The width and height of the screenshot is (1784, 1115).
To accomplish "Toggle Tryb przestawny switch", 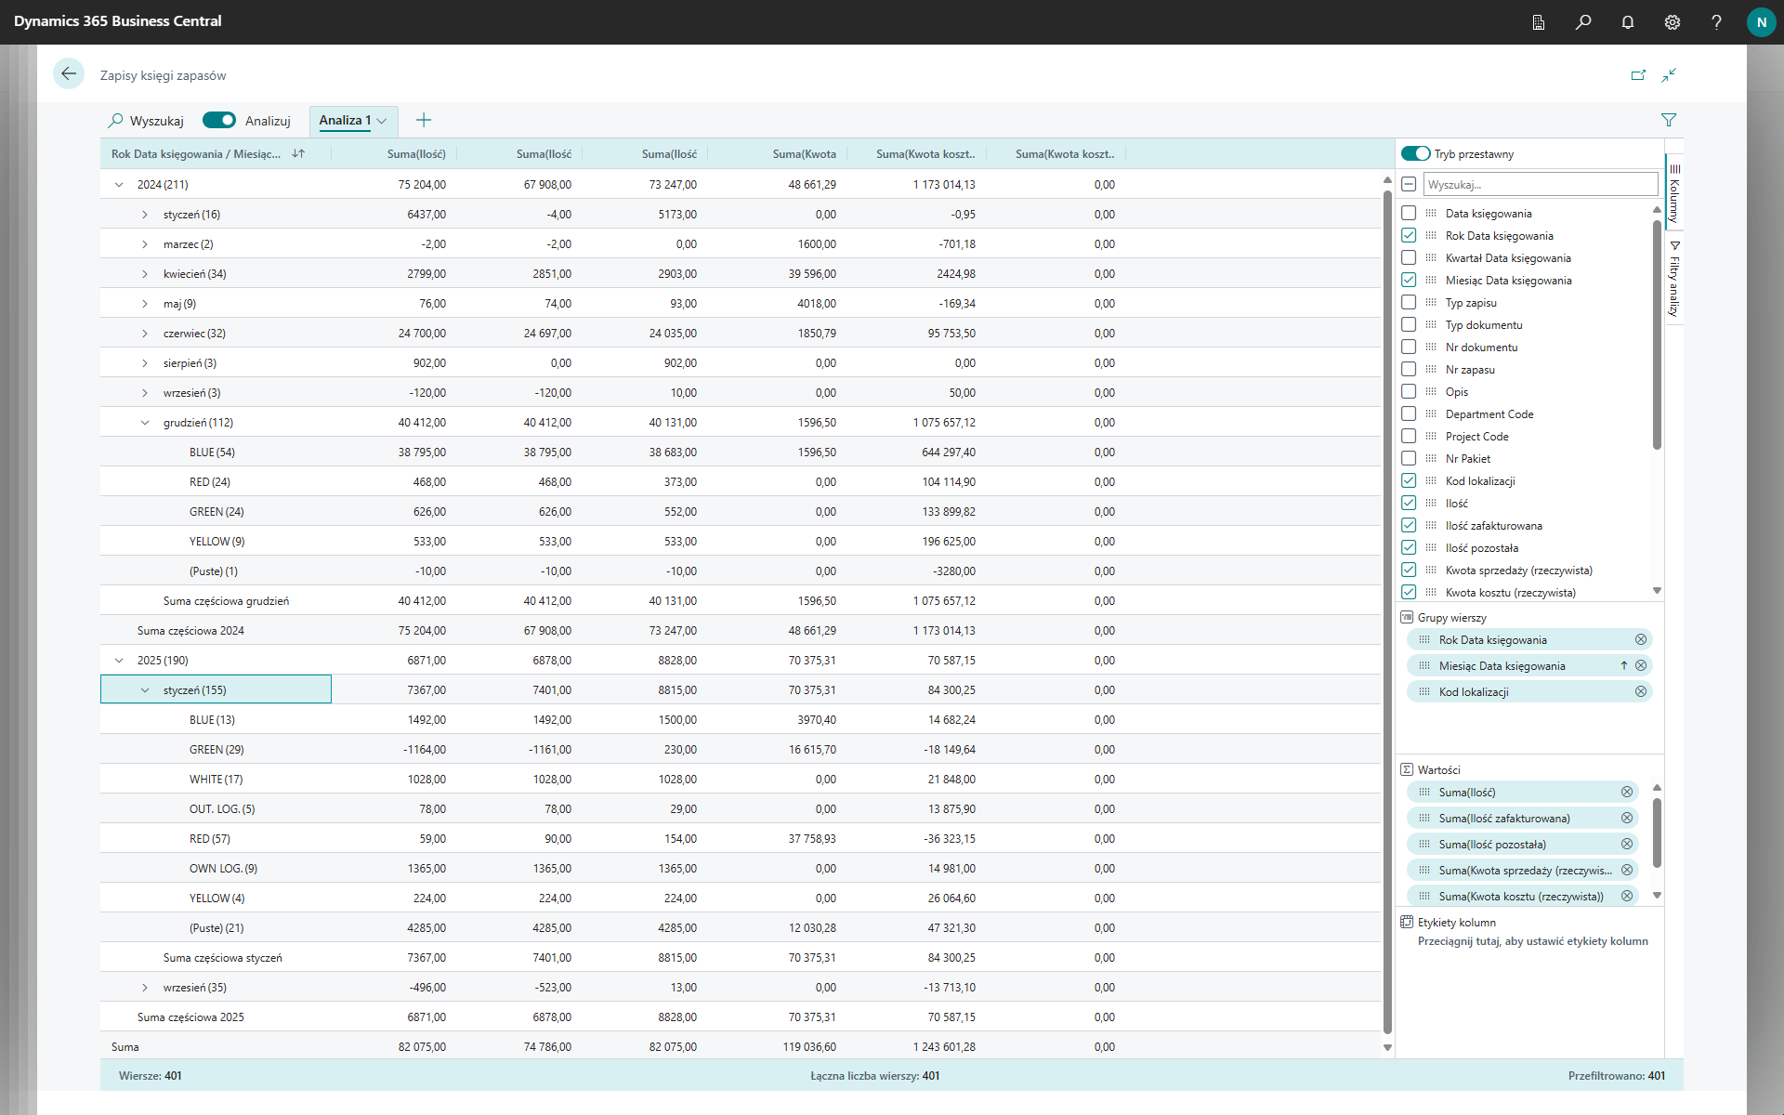I will tap(1415, 153).
